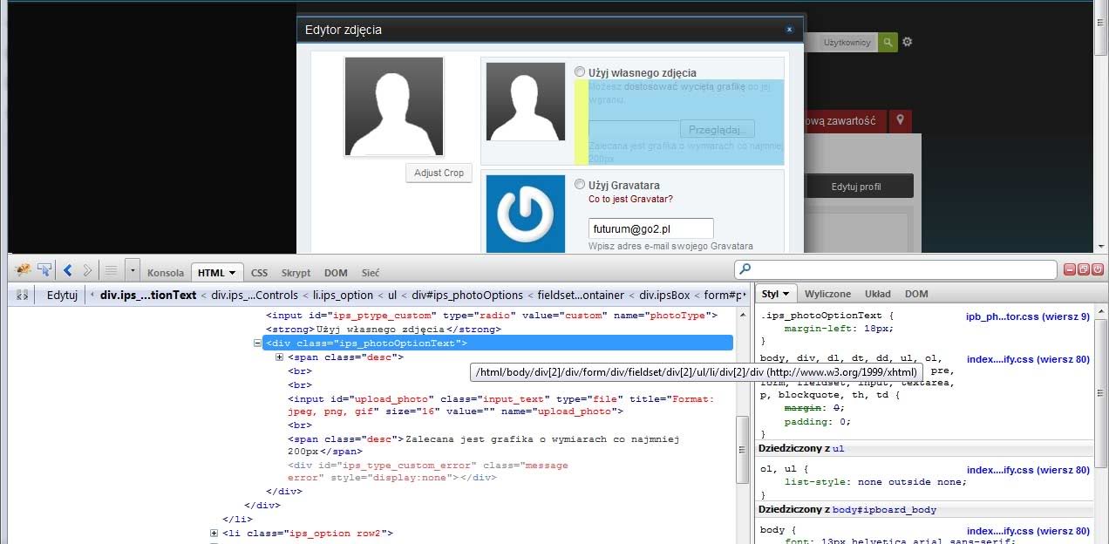Switch to the Konsola tab
The width and height of the screenshot is (1109, 544).
(166, 273)
